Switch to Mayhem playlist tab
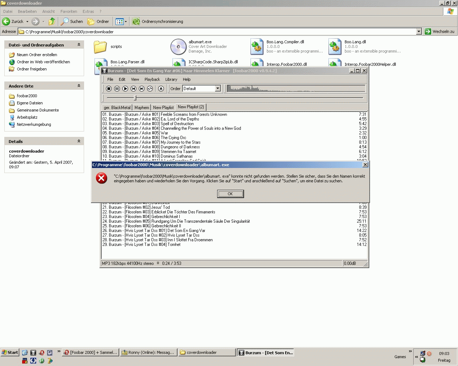 pyautogui.click(x=142, y=108)
